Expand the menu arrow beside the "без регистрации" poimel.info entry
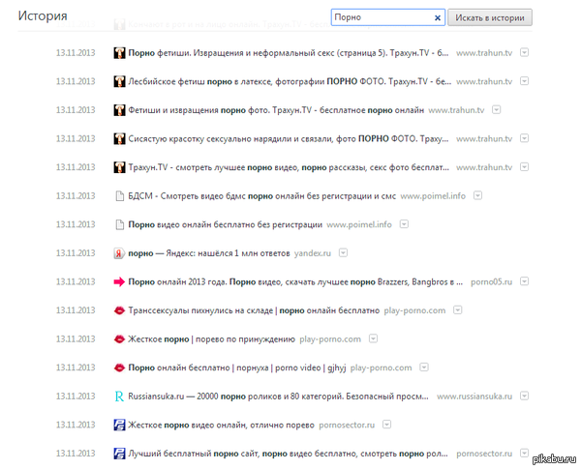The image size is (581, 470). (404, 224)
